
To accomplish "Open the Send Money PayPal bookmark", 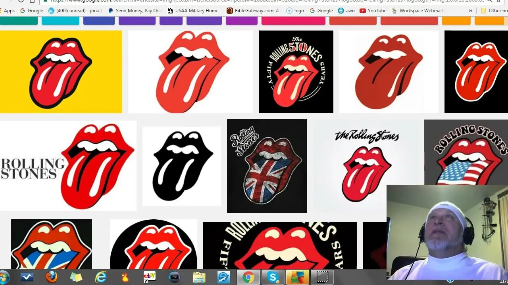I will 135,11.
